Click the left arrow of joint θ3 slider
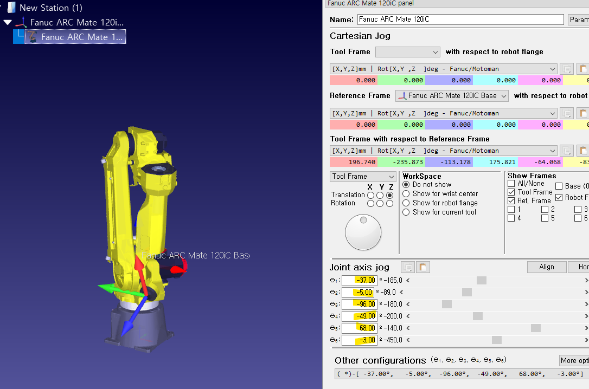The height and width of the screenshot is (389, 589). click(x=408, y=304)
